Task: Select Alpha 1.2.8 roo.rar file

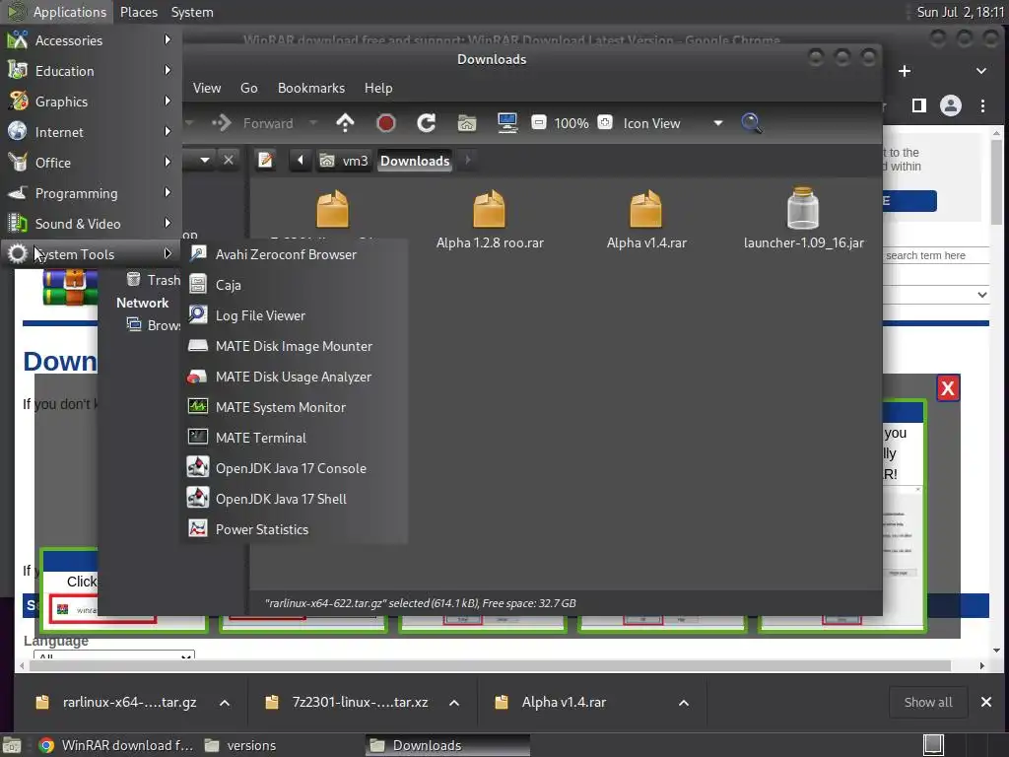Action: click(490, 220)
